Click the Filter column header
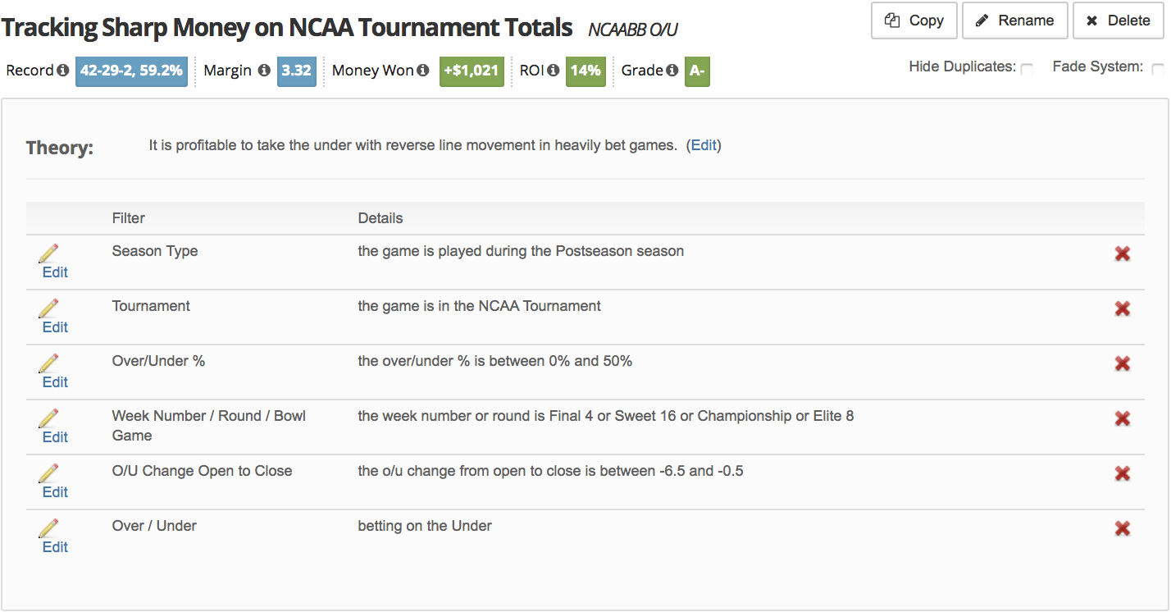This screenshot has width=1171, height=612. [x=129, y=218]
